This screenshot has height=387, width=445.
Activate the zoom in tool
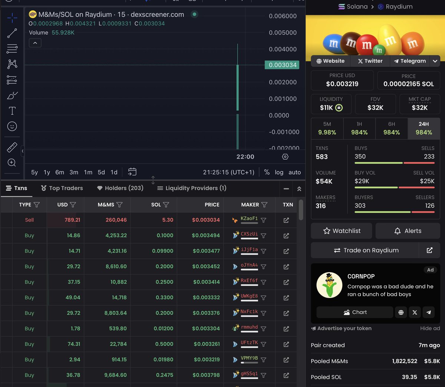12,162
